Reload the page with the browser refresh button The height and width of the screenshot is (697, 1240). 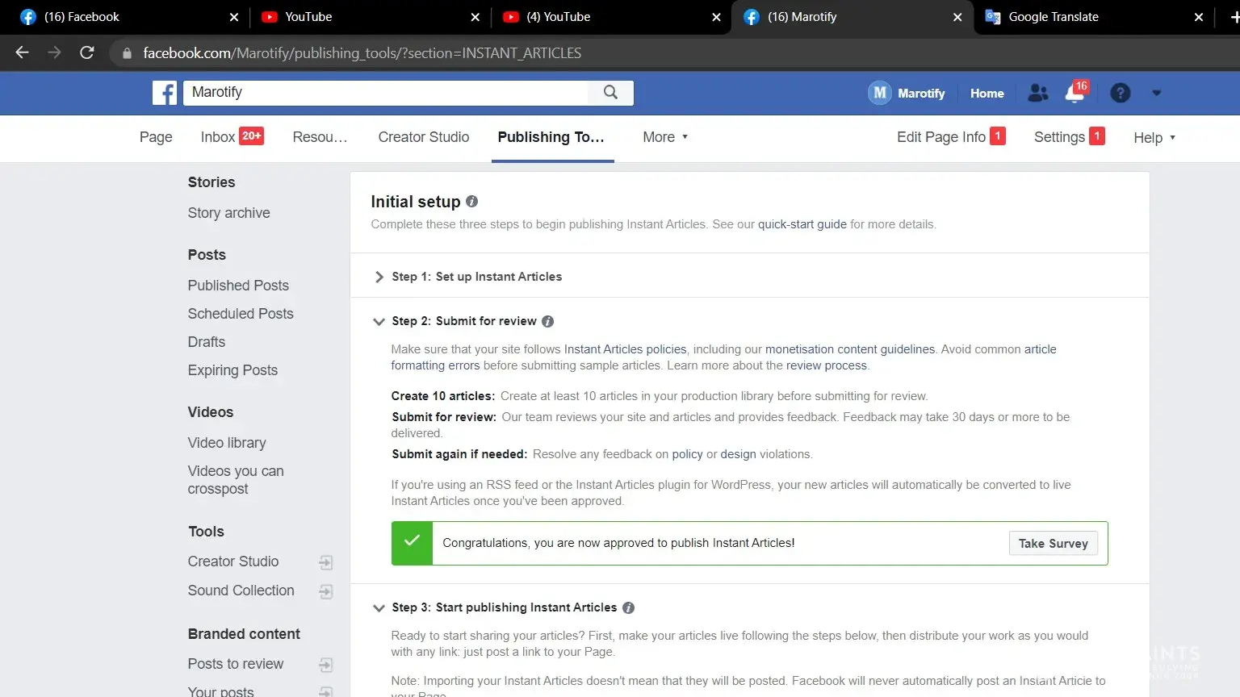pyautogui.click(x=87, y=53)
